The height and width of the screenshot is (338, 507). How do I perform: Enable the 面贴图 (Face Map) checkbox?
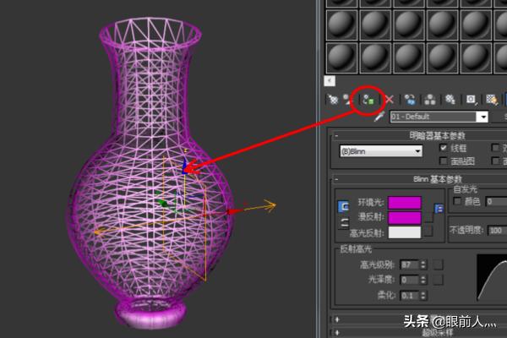(444, 161)
